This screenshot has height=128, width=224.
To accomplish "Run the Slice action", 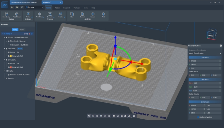I will click(72, 14).
